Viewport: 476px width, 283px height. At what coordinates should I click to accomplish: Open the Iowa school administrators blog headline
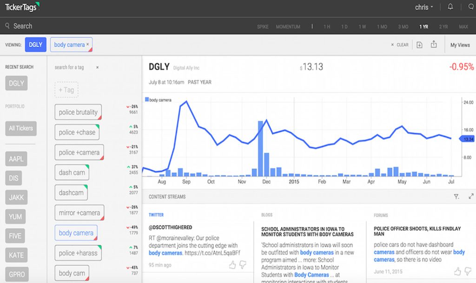[x=307, y=232]
